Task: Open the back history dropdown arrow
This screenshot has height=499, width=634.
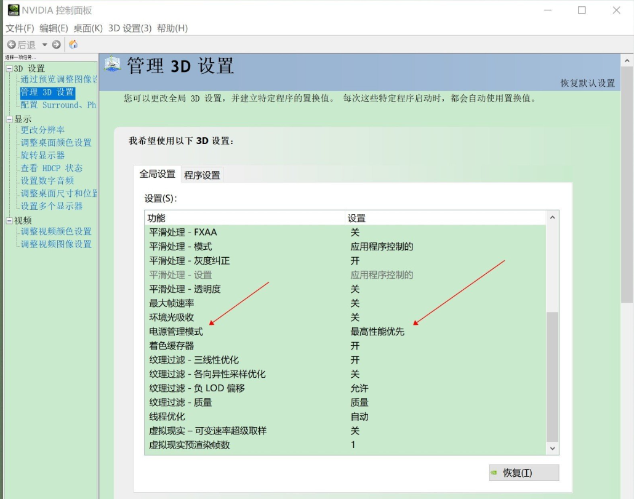Action: 44,44
